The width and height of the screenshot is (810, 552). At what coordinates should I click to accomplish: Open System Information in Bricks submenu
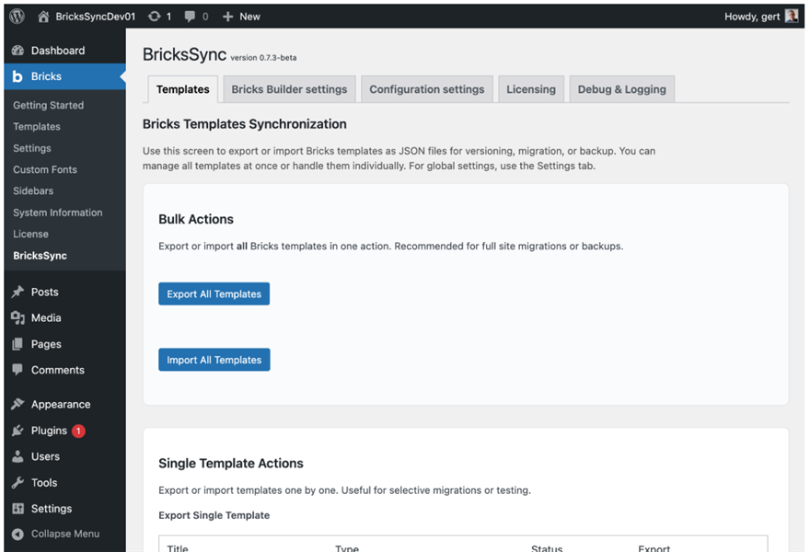[x=57, y=213]
